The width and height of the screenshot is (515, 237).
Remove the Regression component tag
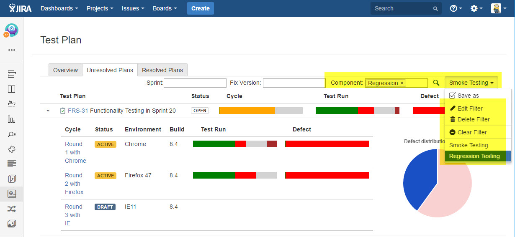click(402, 83)
